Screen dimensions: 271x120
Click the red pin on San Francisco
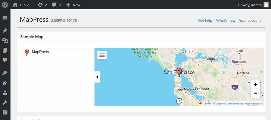pos(179,72)
